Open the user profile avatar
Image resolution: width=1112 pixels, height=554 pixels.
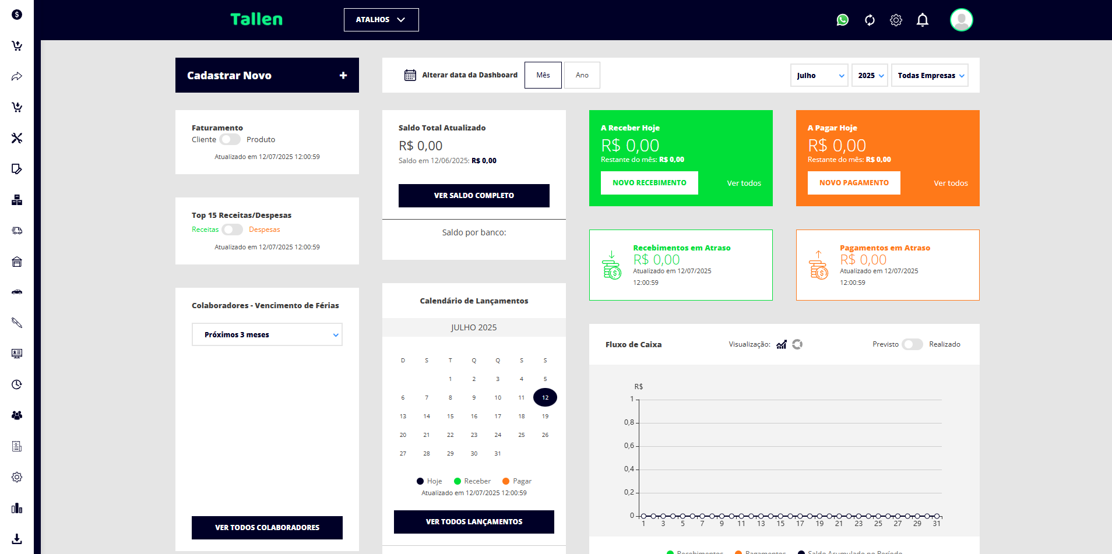(x=962, y=20)
